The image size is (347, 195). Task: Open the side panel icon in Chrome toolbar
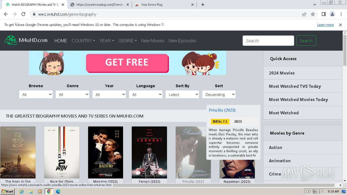tap(323, 14)
